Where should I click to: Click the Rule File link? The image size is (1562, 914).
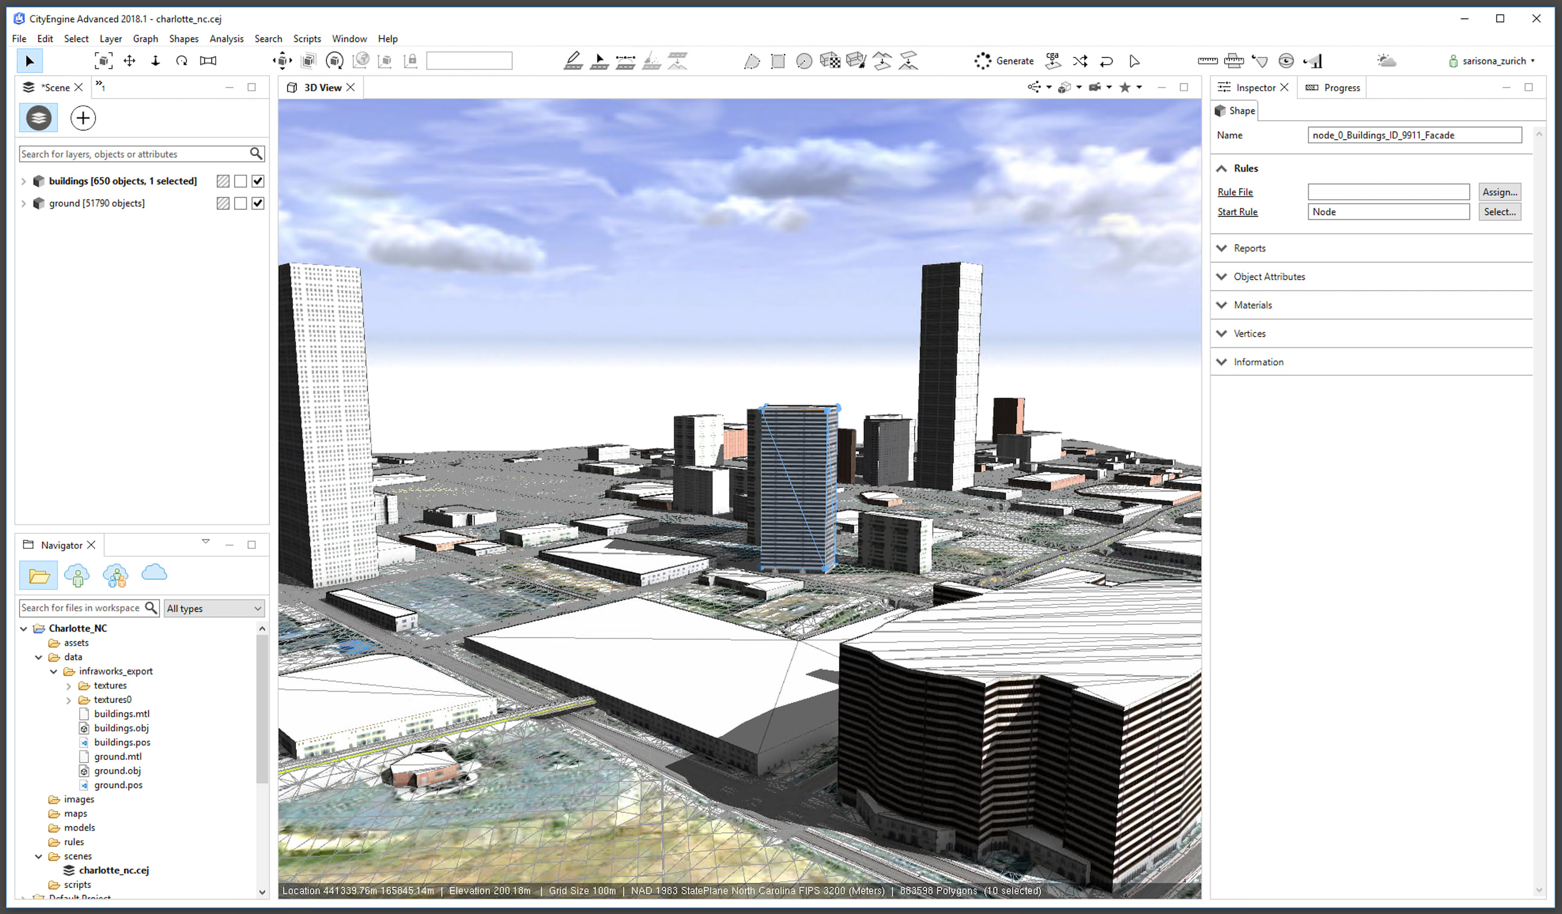click(1235, 192)
